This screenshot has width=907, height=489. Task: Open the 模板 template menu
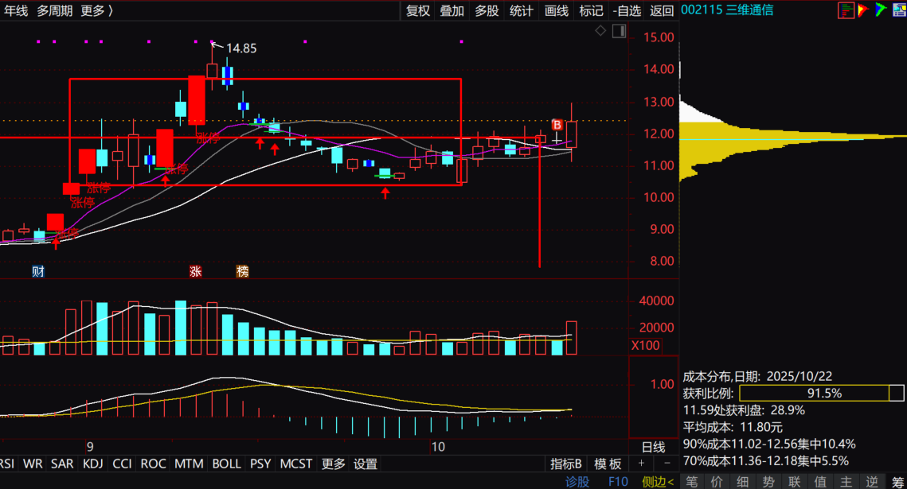click(x=608, y=464)
